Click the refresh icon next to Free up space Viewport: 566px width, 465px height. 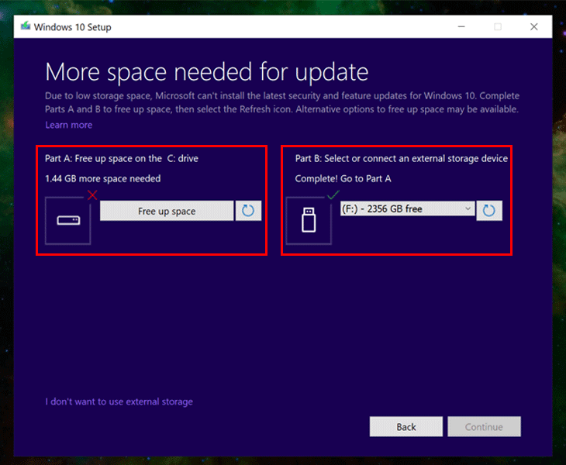(248, 211)
